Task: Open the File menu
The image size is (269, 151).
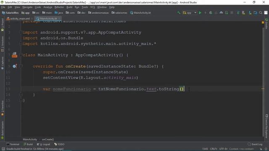Action: 3,7
